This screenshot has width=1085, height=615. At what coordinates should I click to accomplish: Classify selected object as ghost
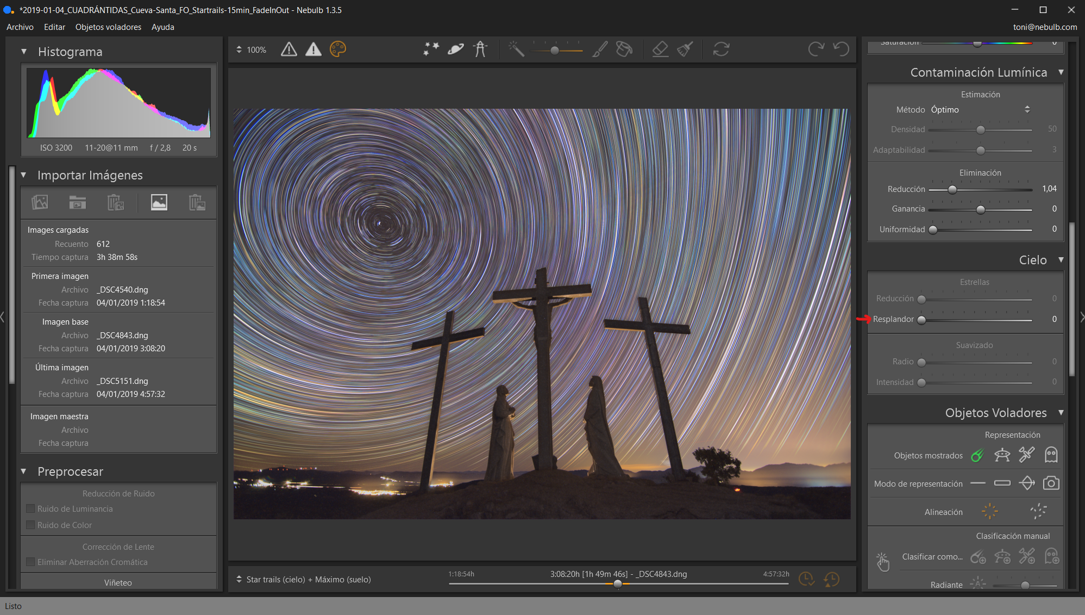(x=1052, y=557)
